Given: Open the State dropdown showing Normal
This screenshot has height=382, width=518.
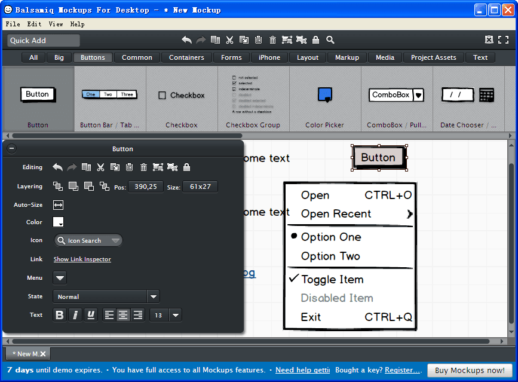Looking at the screenshot, I should (106, 297).
